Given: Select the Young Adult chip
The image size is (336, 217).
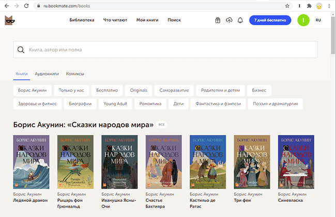Looking at the screenshot, I should [115, 104].
